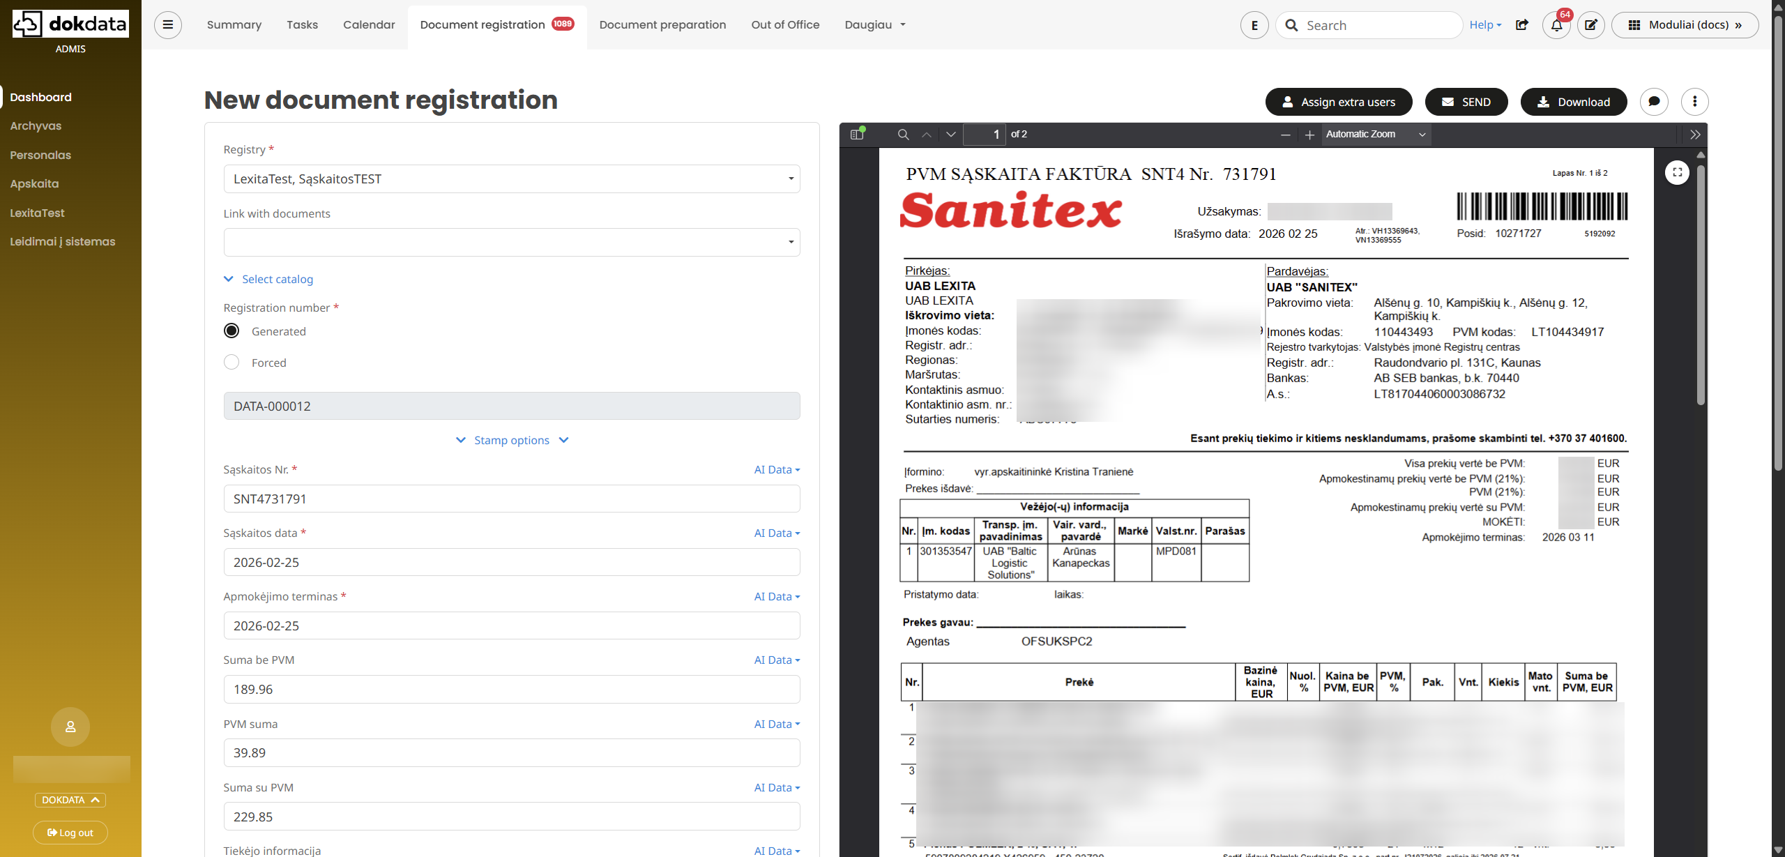1785x857 pixels.
Task: Open AI Data dropdown for Suma su PVM
Action: (777, 788)
